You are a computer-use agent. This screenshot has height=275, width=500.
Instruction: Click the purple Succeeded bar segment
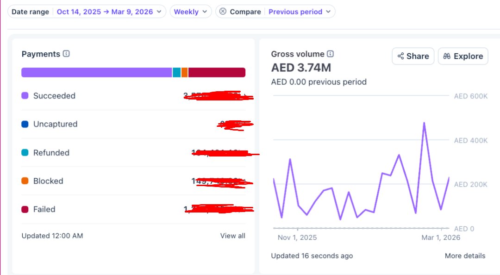tap(97, 72)
